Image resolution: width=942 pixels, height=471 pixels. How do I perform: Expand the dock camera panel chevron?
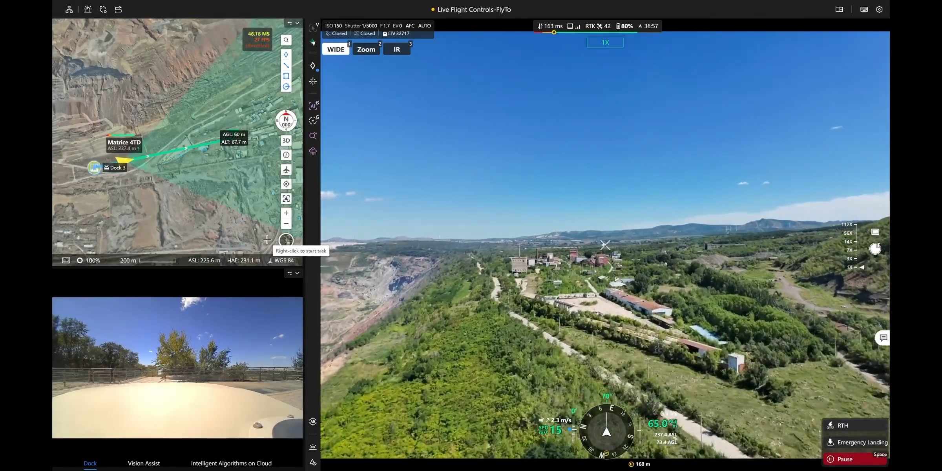coord(298,273)
